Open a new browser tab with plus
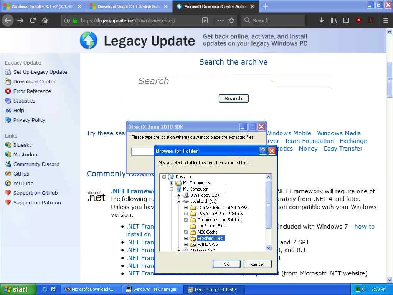The image size is (393, 295). coord(265,6)
